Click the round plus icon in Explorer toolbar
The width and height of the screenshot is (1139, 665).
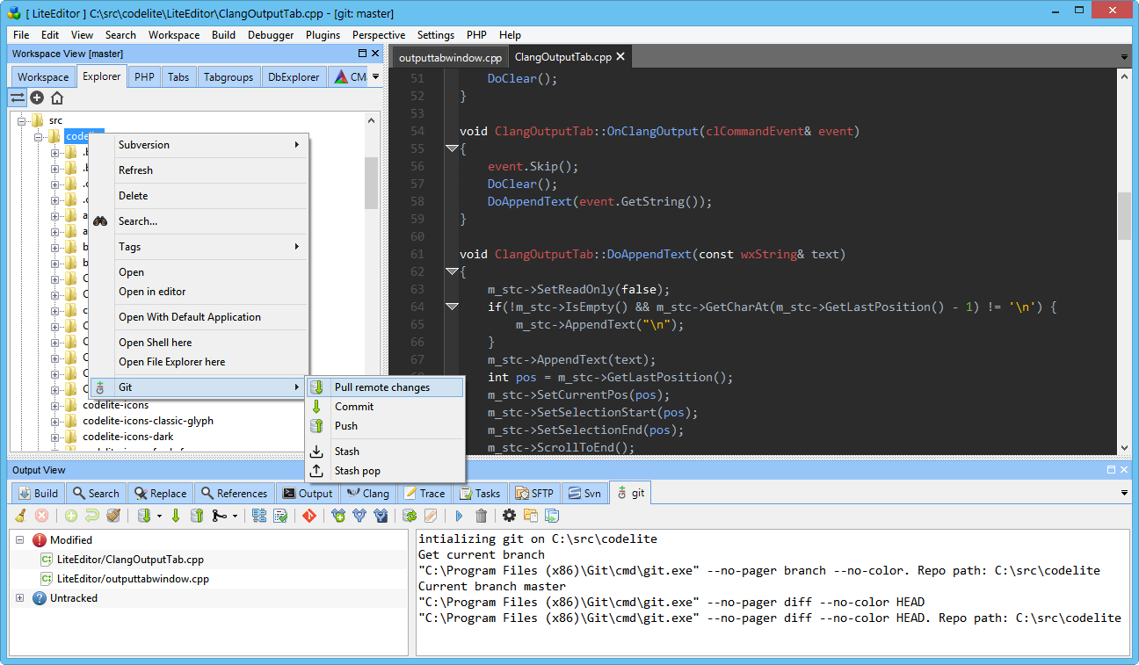pos(37,98)
